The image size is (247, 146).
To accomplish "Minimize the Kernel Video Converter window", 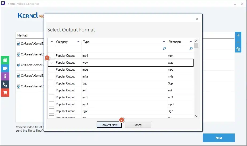I will tap(235, 4).
